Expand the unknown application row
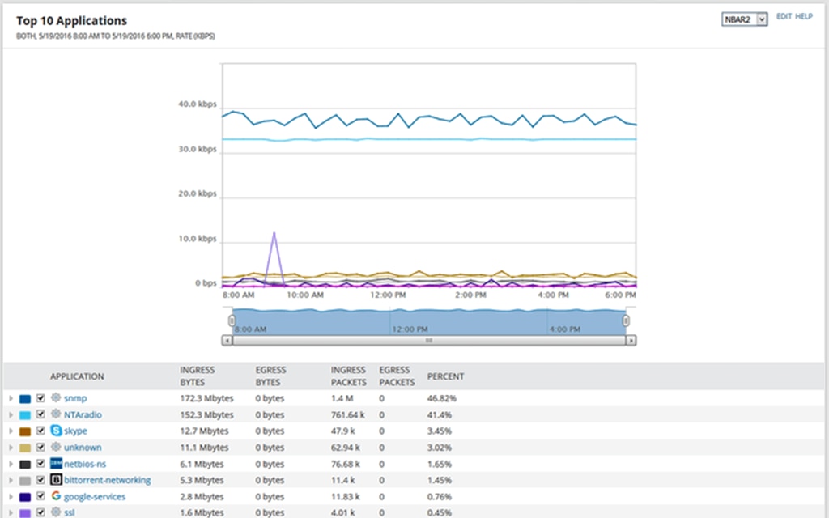This screenshot has width=829, height=518. [10, 447]
